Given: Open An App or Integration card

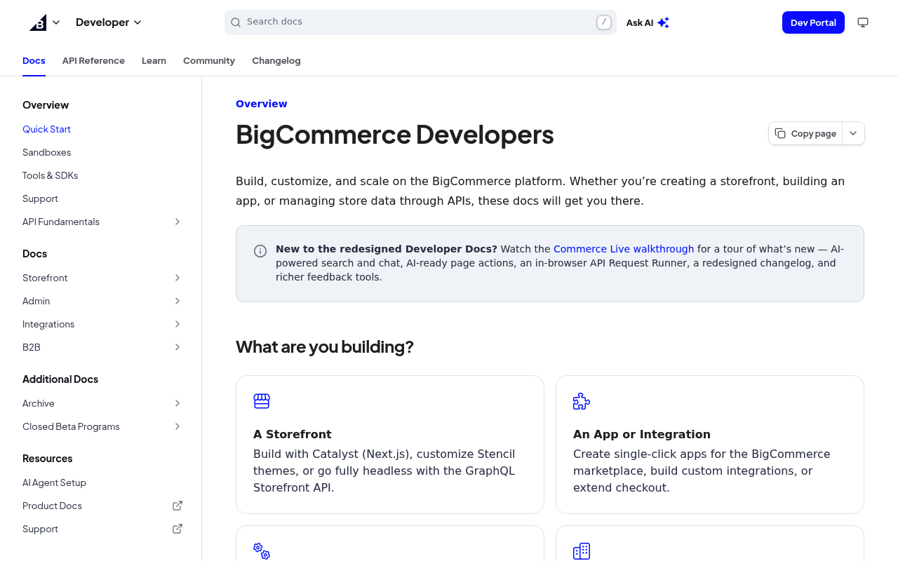Looking at the screenshot, I should [x=710, y=445].
